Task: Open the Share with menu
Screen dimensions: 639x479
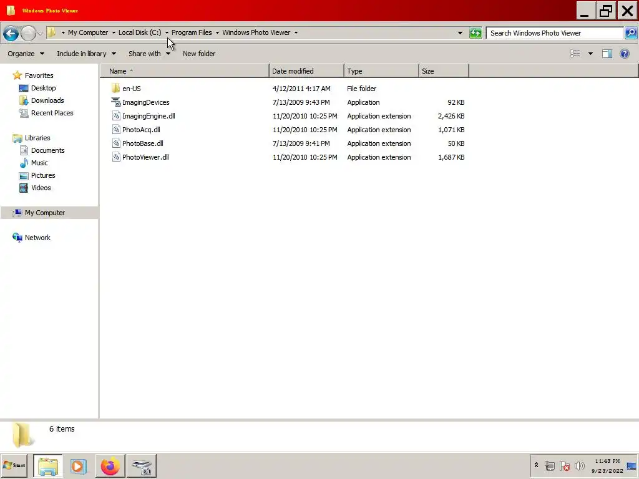Action: click(149, 54)
